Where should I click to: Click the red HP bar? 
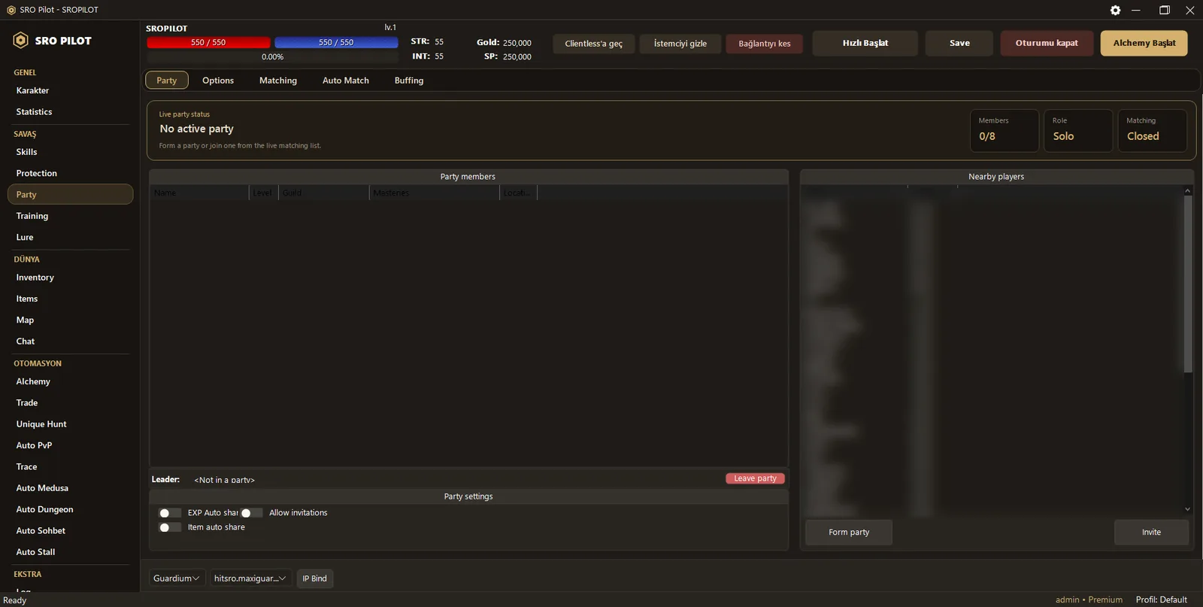[x=208, y=43]
